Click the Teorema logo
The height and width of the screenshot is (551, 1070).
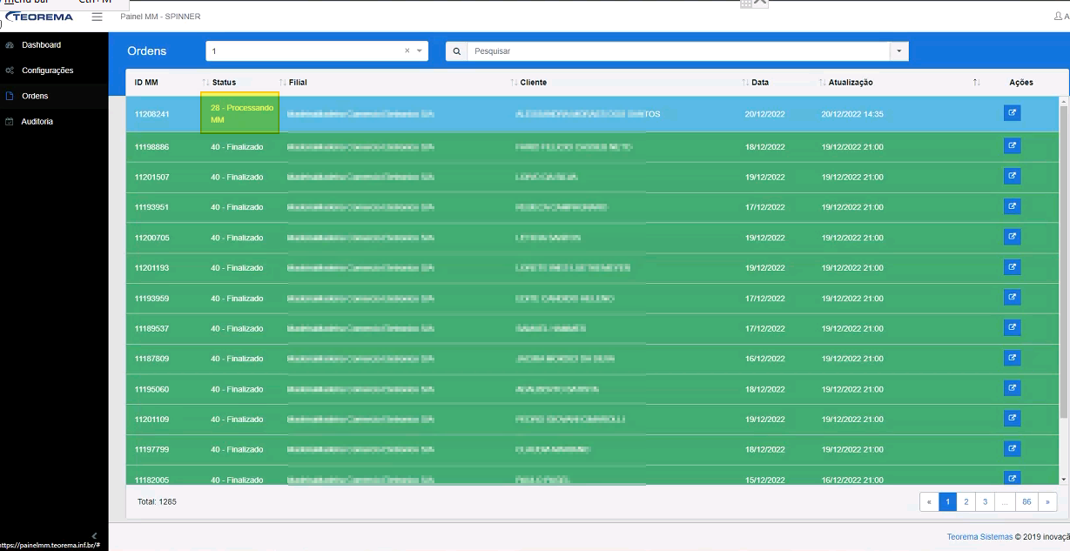click(x=39, y=17)
